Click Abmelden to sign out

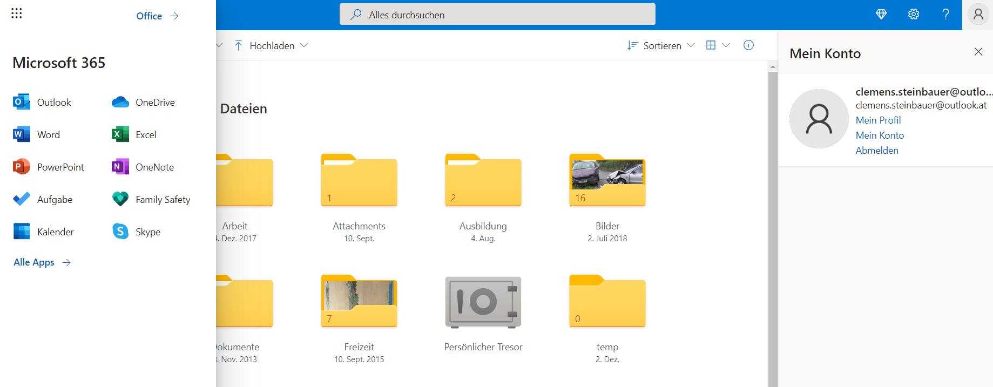point(877,151)
